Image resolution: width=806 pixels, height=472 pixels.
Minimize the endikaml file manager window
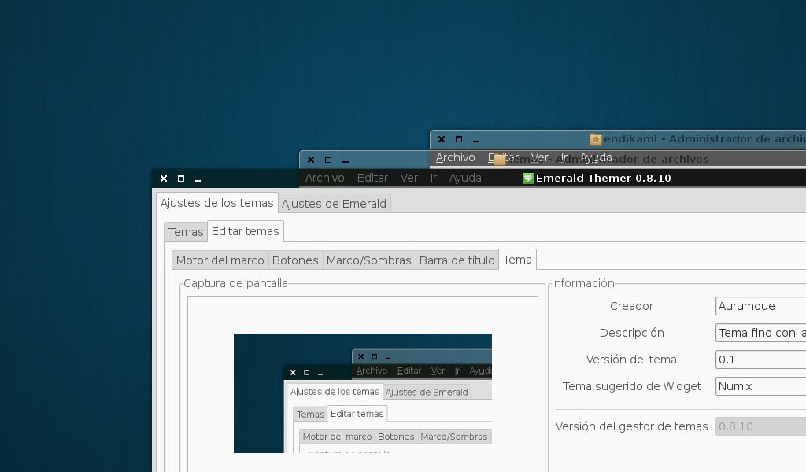coord(476,141)
